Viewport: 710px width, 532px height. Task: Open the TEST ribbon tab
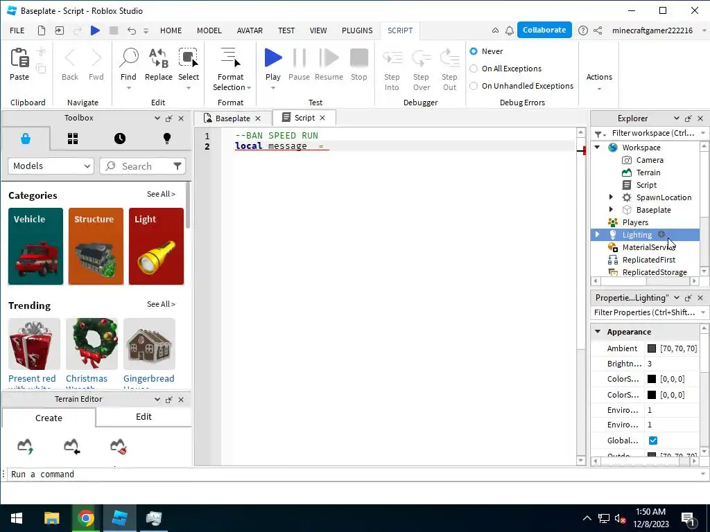coord(286,30)
